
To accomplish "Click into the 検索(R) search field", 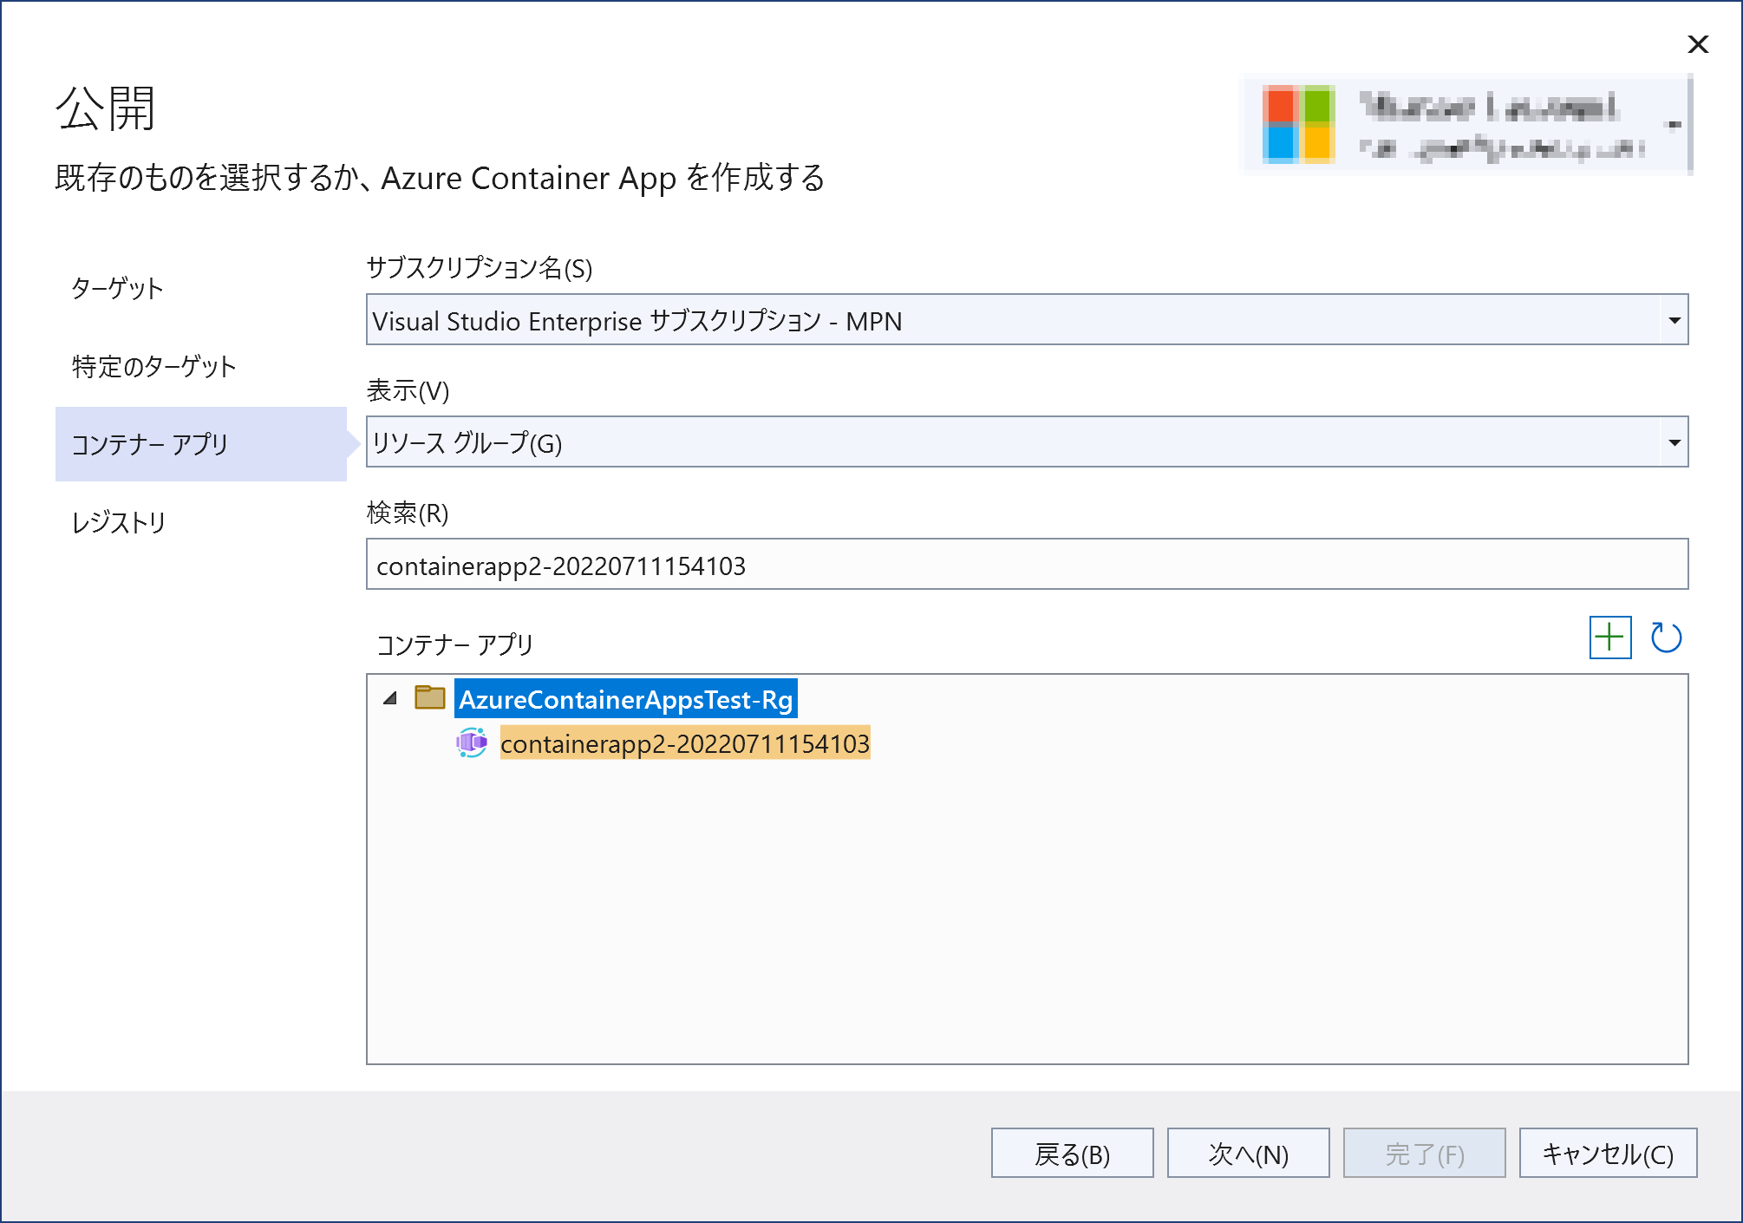I will [1027, 565].
